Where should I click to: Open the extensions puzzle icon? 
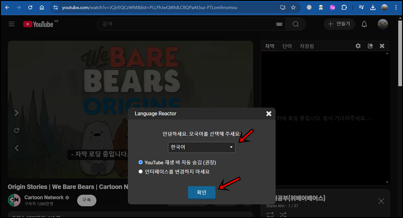click(x=344, y=8)
